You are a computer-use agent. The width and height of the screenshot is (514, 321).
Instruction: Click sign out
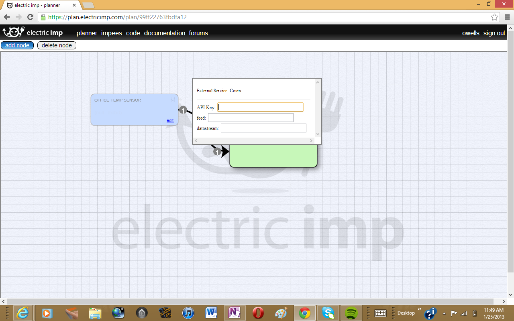click(494, 33)
